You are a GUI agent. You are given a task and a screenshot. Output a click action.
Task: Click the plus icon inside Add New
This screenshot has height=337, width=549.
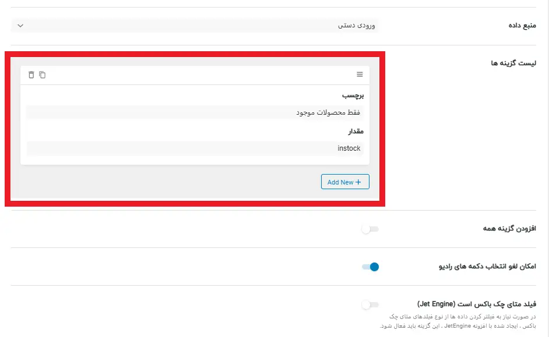[x=359, y=182]
